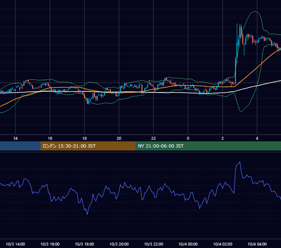Click the upper Bollinger band peak near 4
Screen dimensions: 281x248
click(x=255, y=12)
